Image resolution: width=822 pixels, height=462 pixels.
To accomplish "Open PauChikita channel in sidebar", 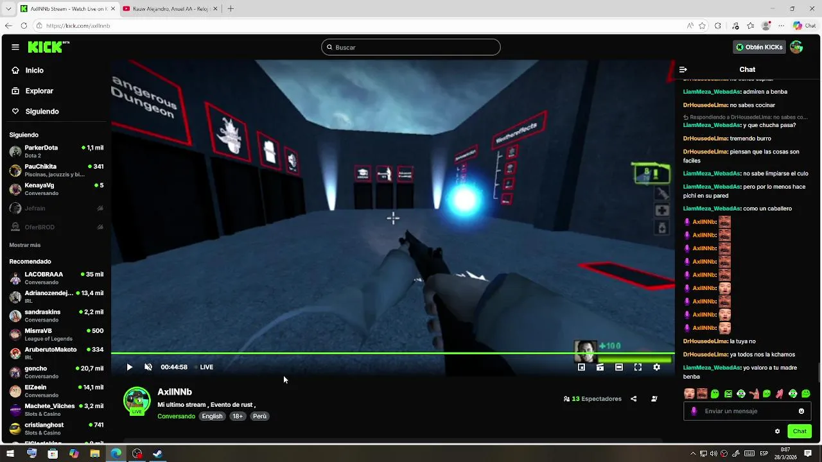I will pyautogui.click(x=56, y=170).
